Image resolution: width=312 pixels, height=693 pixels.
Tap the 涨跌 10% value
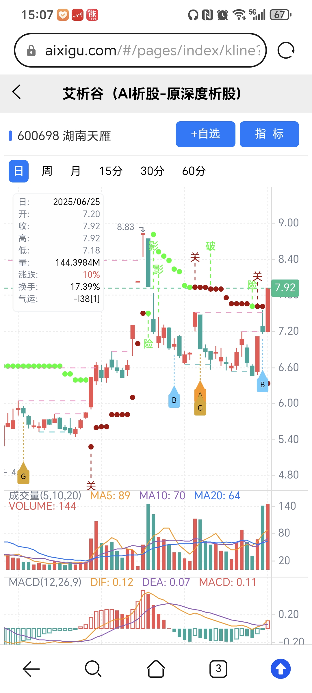click(x=91, y=275)
